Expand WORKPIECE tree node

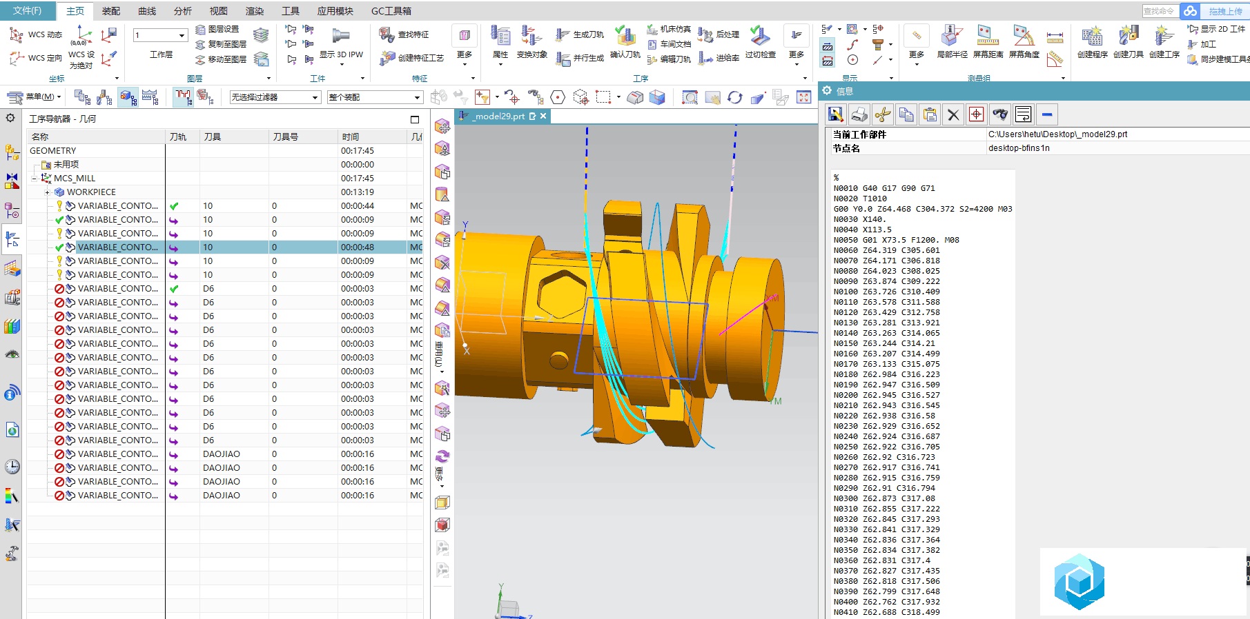pos(47,192)
